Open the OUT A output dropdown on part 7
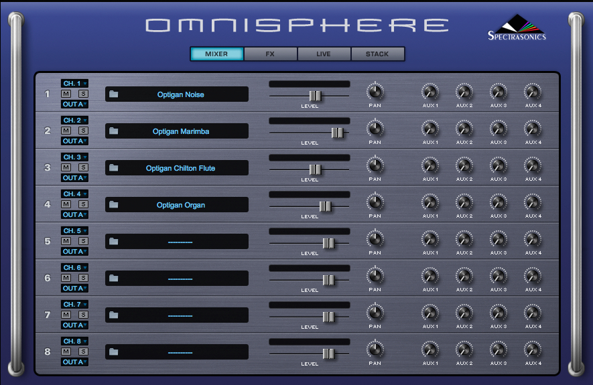593x385 pixels. 74,325
